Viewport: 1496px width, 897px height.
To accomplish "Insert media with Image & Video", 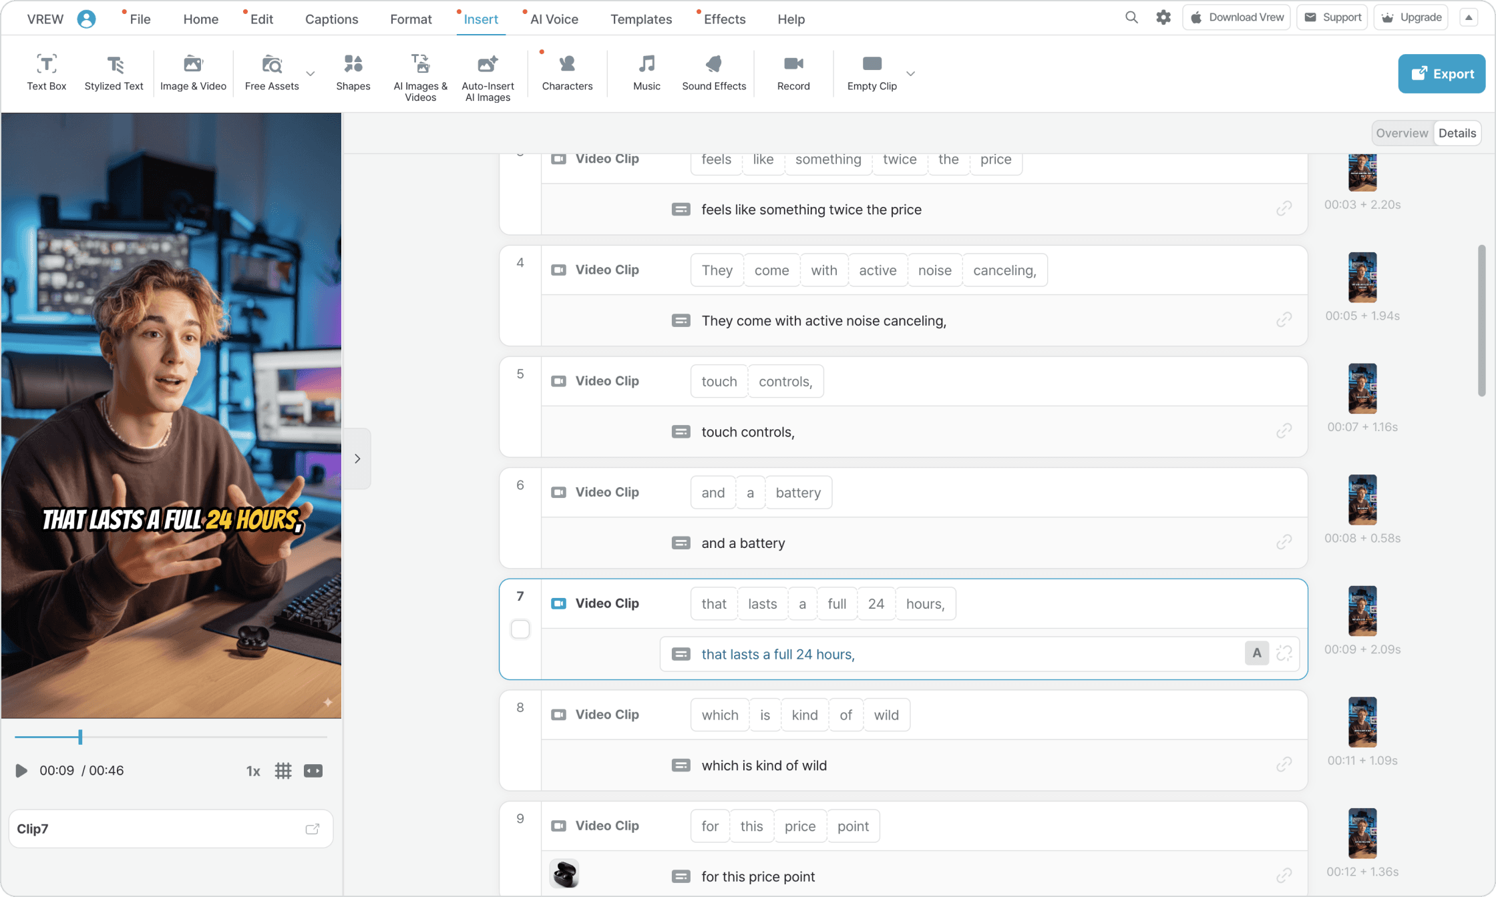I will coord(193,72).
